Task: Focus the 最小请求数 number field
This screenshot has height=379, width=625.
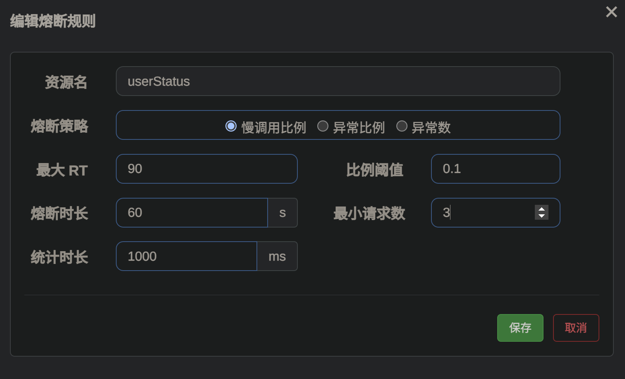Action: click(x=482, y=213)
